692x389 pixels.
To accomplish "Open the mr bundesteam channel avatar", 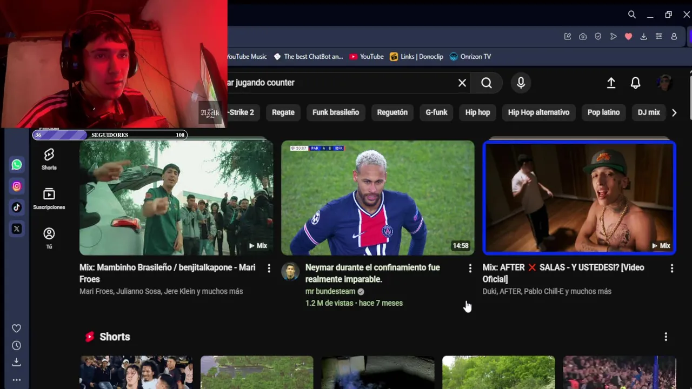I will click(x=290, y=271).
